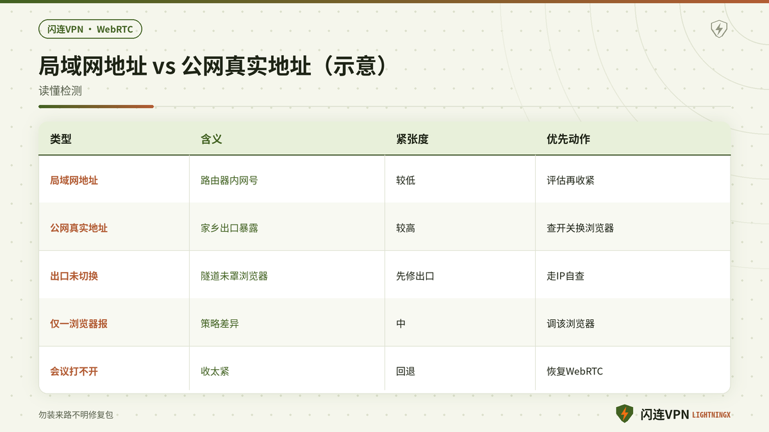Click the slide title 局域网地址 vs 公网真实地址
The image size is (769, 432).
[x=213, y=66]
